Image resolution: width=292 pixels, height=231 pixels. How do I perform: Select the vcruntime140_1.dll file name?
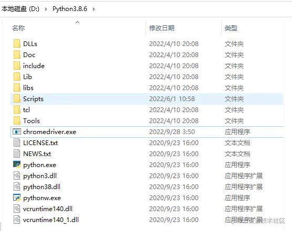pos(51,220)
